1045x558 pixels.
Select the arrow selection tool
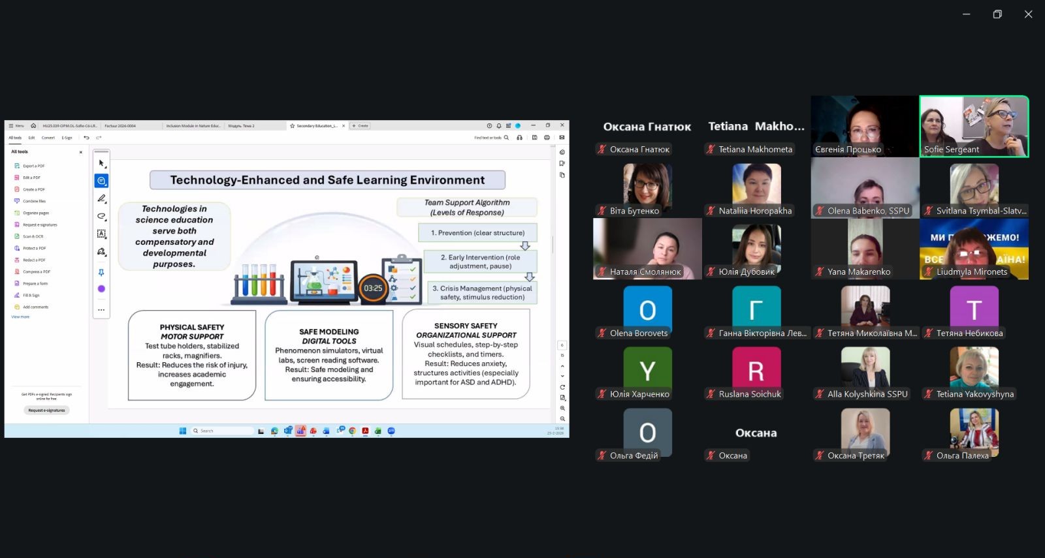[x=101, y=163]
